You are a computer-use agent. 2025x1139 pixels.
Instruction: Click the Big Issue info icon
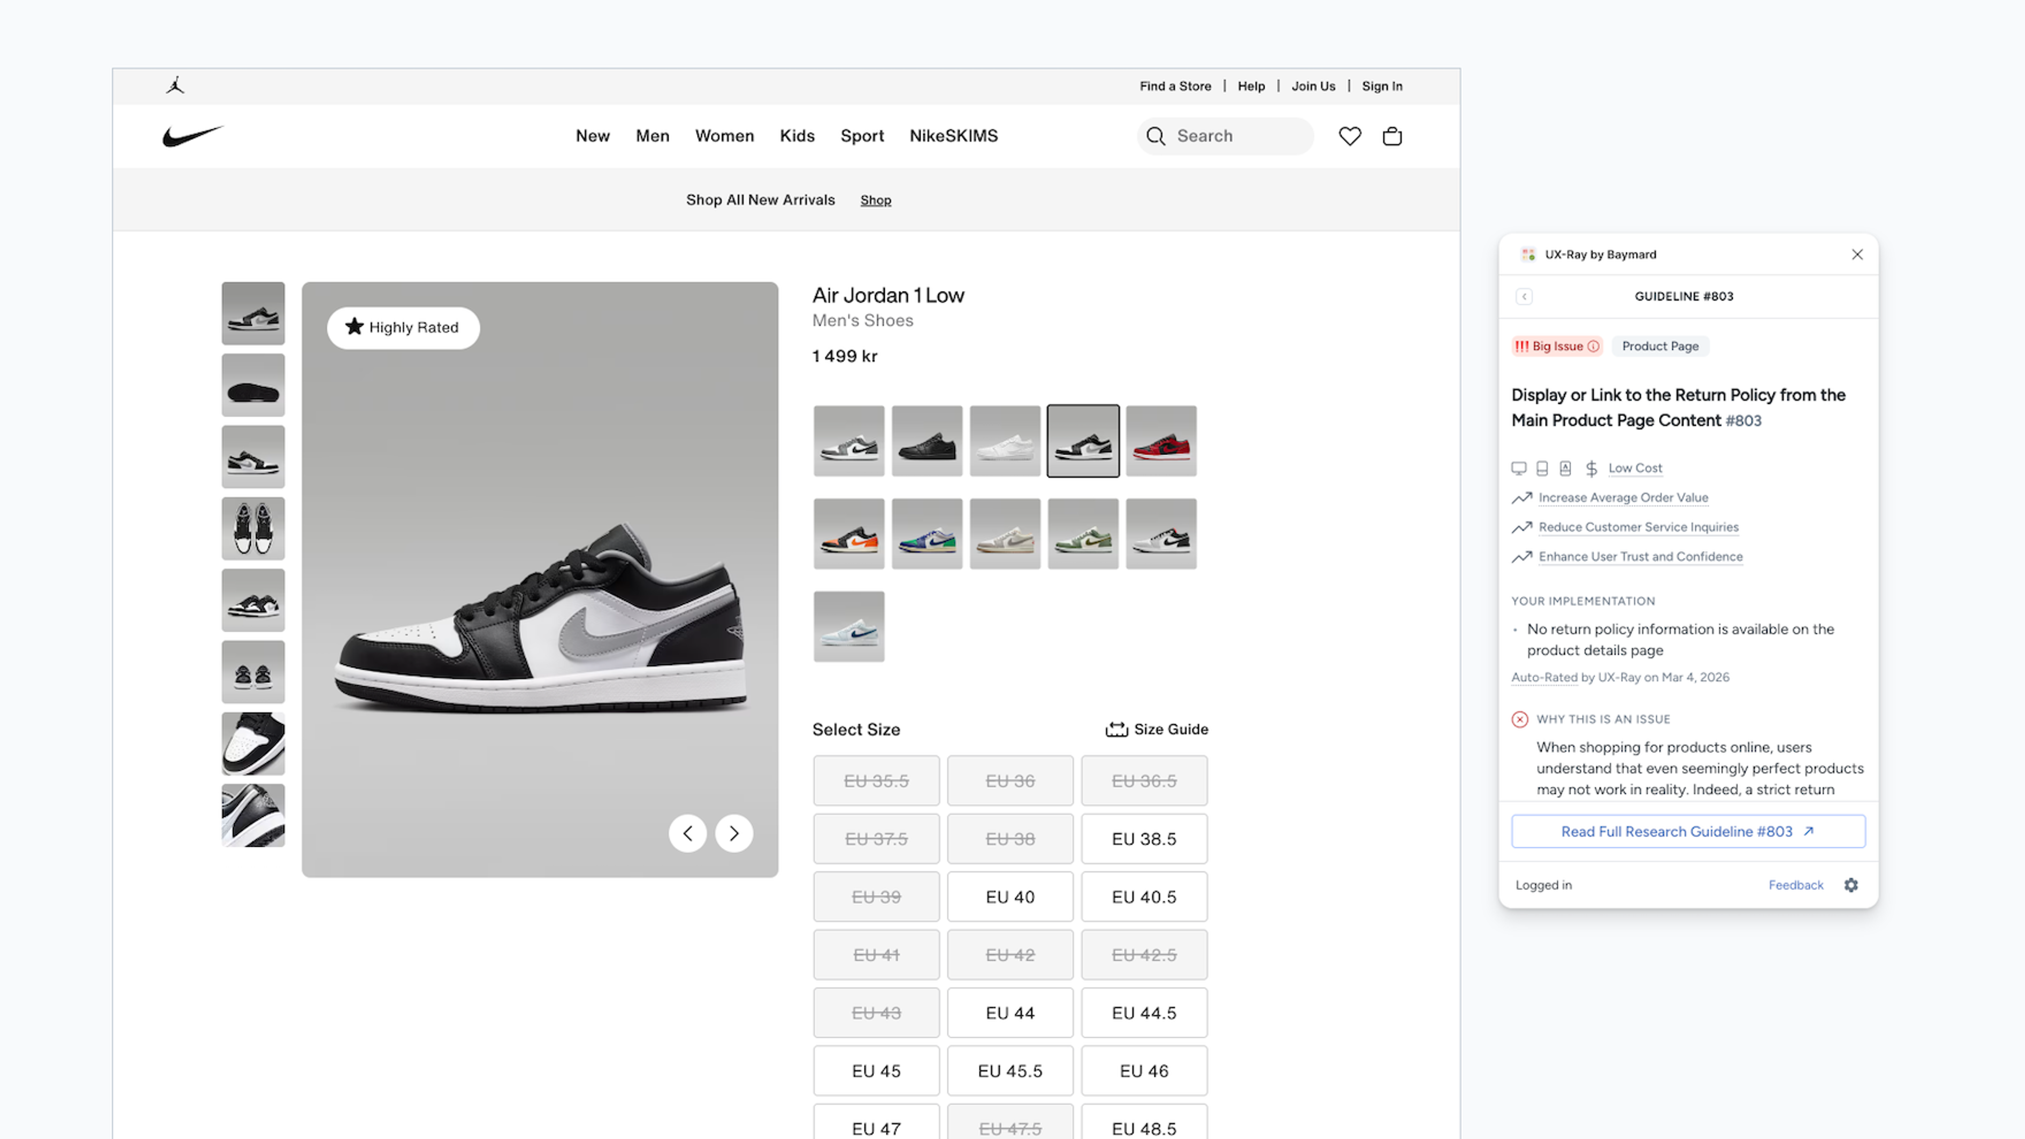pos(1594,346)
